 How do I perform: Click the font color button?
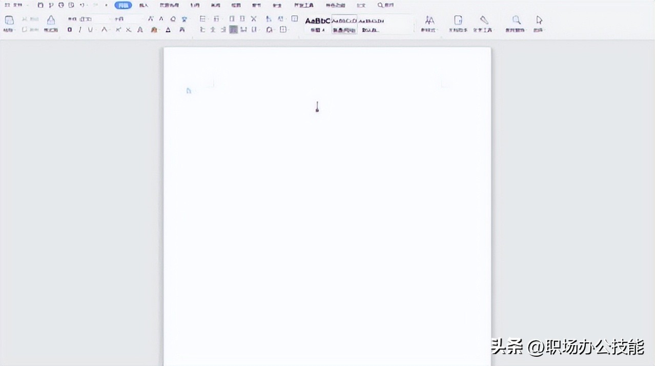(168, 30)
